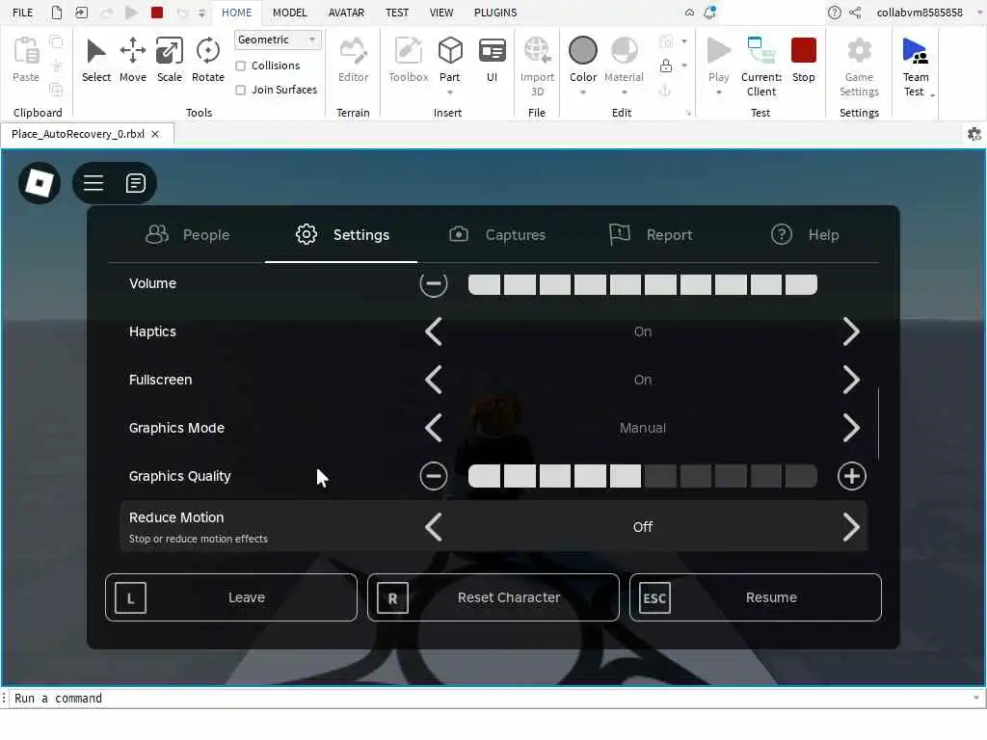Screen dimensions: 987x740
Task: Click the Paste clipboard icon
Action: coord(26,51)
